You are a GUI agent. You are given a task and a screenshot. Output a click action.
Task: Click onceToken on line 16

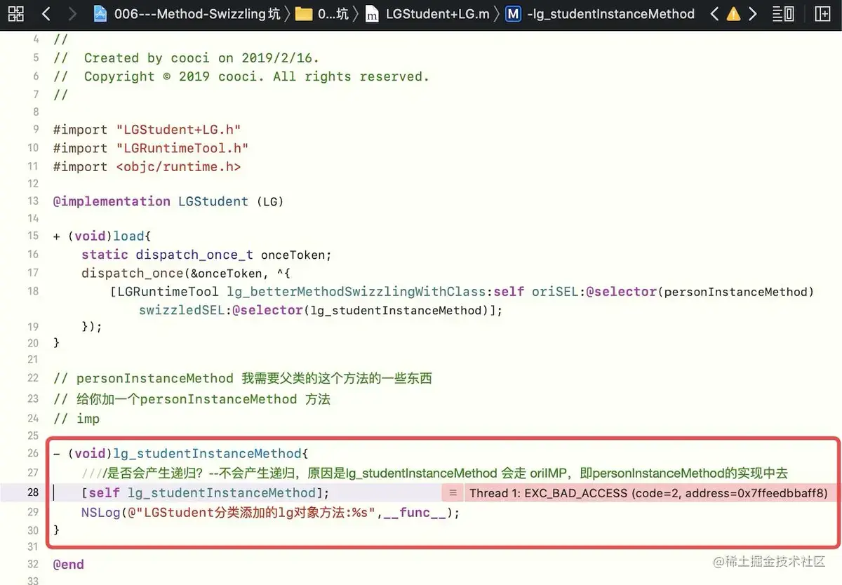tap(292, 254)
